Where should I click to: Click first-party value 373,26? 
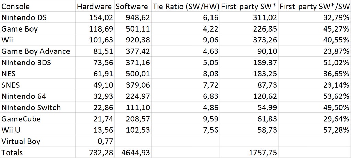point(249,40)
